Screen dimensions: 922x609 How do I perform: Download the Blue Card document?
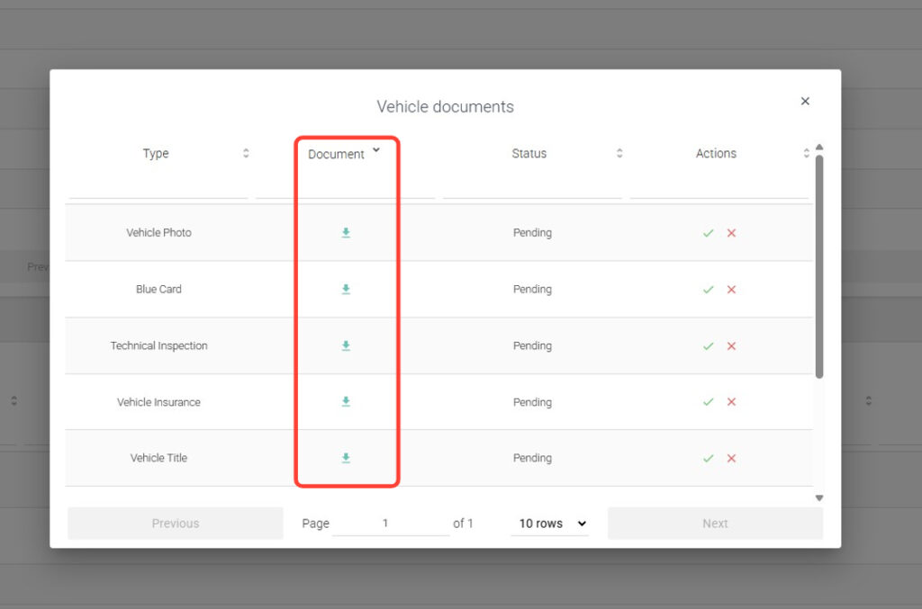pos(346,290)
